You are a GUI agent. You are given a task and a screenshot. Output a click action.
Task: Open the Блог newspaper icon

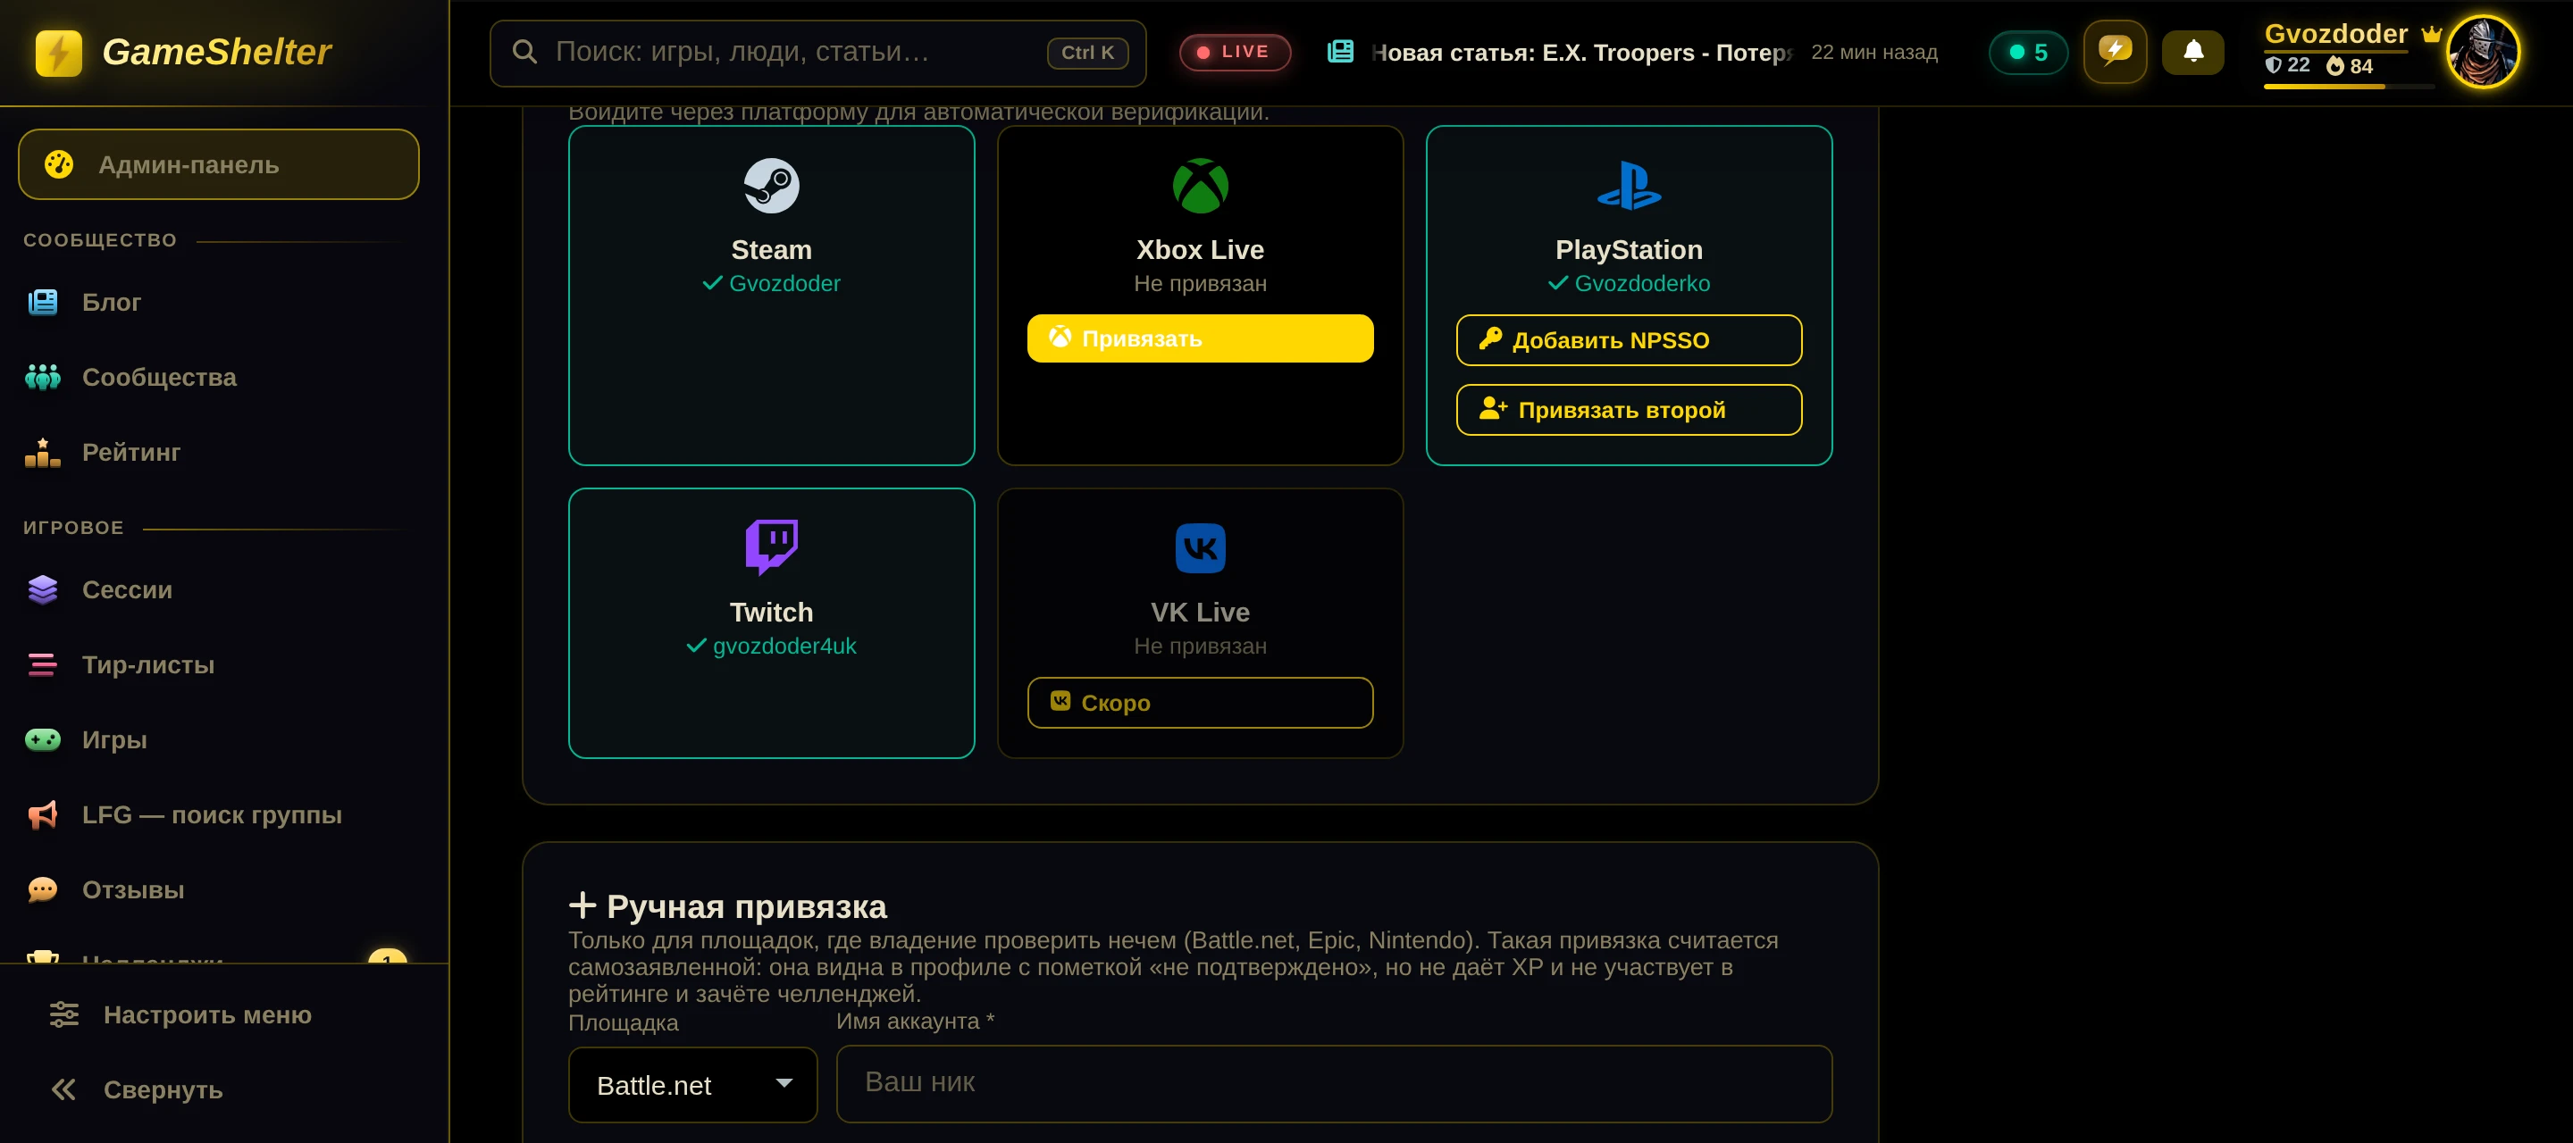(43, 302)
